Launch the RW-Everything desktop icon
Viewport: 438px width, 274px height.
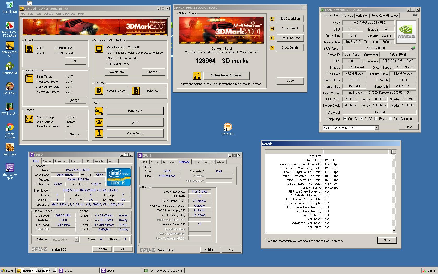pos(10,107)
